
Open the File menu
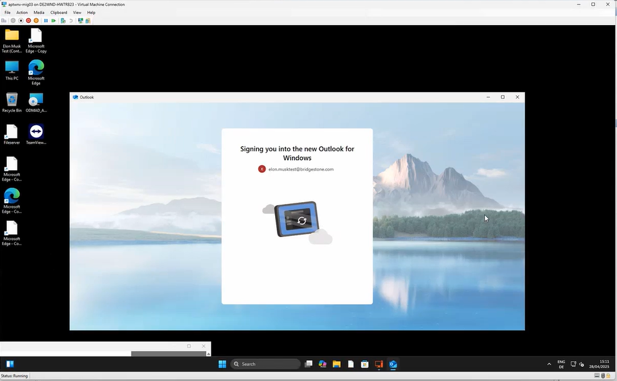(8, 13)
